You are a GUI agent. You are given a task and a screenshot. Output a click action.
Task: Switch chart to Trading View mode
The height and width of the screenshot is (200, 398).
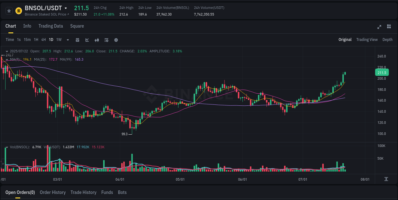[367, 40]
